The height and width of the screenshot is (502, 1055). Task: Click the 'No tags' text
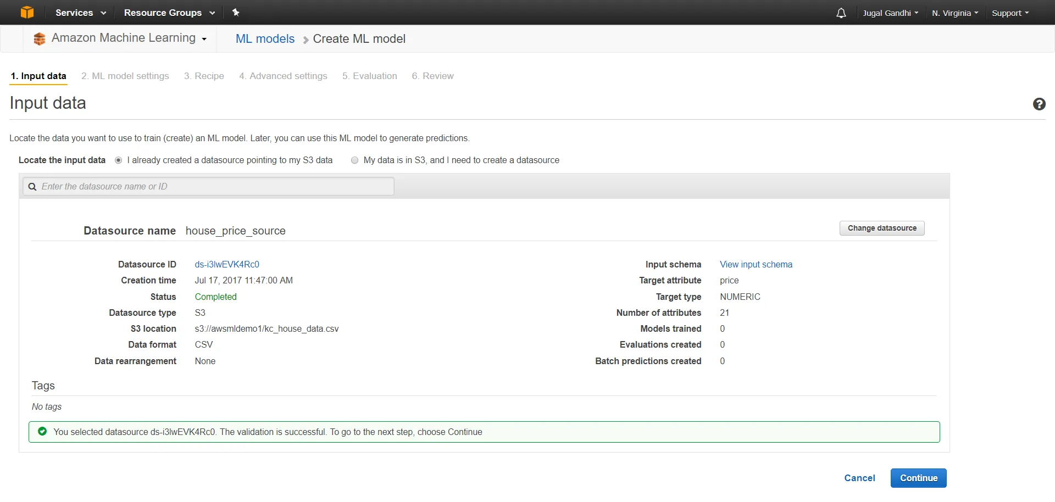(47, 406)
